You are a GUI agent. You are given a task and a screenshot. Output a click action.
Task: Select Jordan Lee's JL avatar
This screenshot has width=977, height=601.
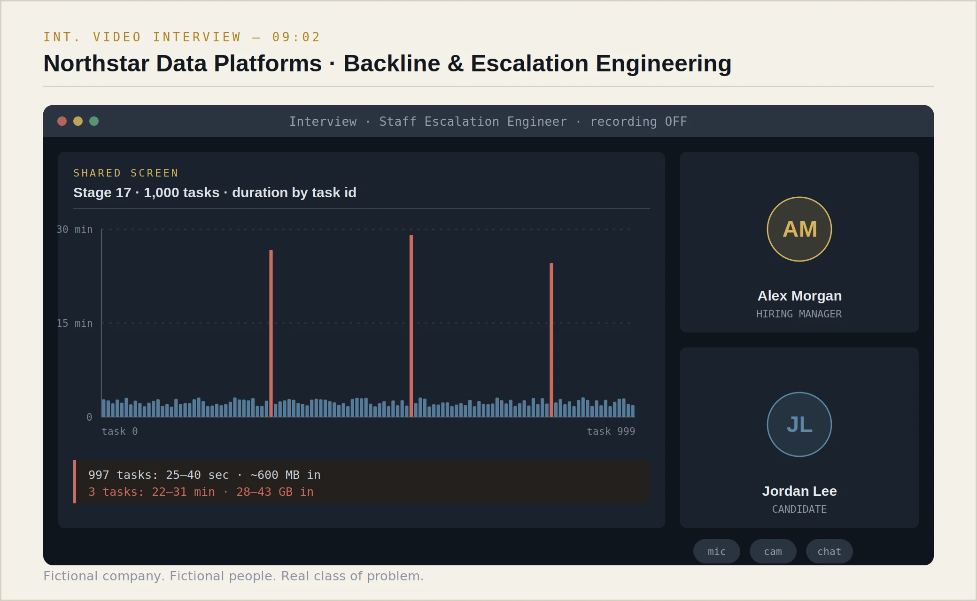pos(799,424)
